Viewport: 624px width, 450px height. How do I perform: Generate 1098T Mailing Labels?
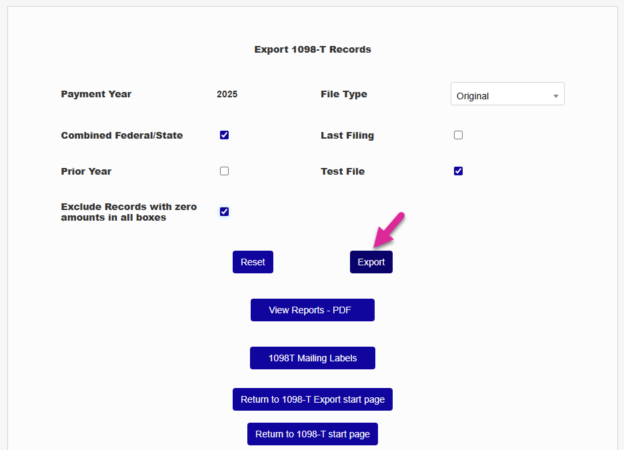click(x=313, y=358)
